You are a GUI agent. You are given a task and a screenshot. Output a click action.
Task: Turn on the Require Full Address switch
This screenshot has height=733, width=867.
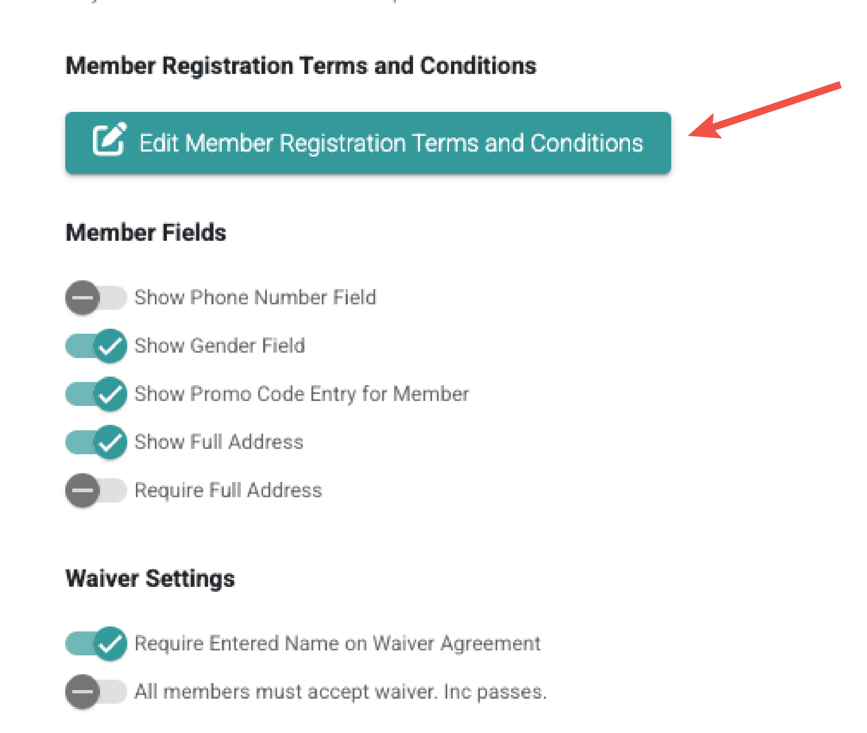(96, 490)
